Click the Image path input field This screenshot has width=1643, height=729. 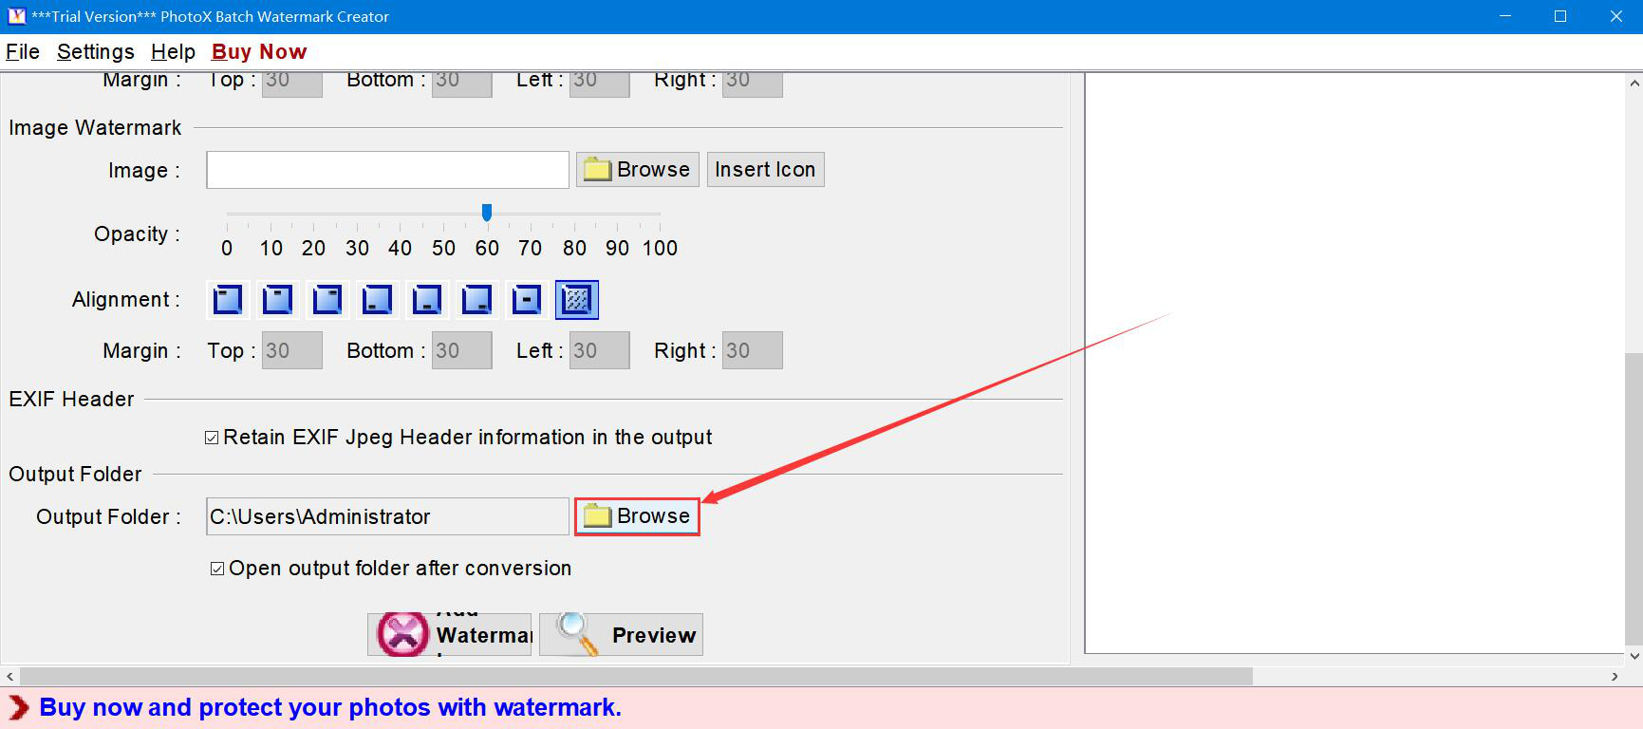coord(388,170)
